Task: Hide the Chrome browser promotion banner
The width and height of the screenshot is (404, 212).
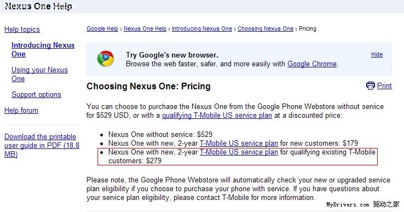Action: (377, 54)
